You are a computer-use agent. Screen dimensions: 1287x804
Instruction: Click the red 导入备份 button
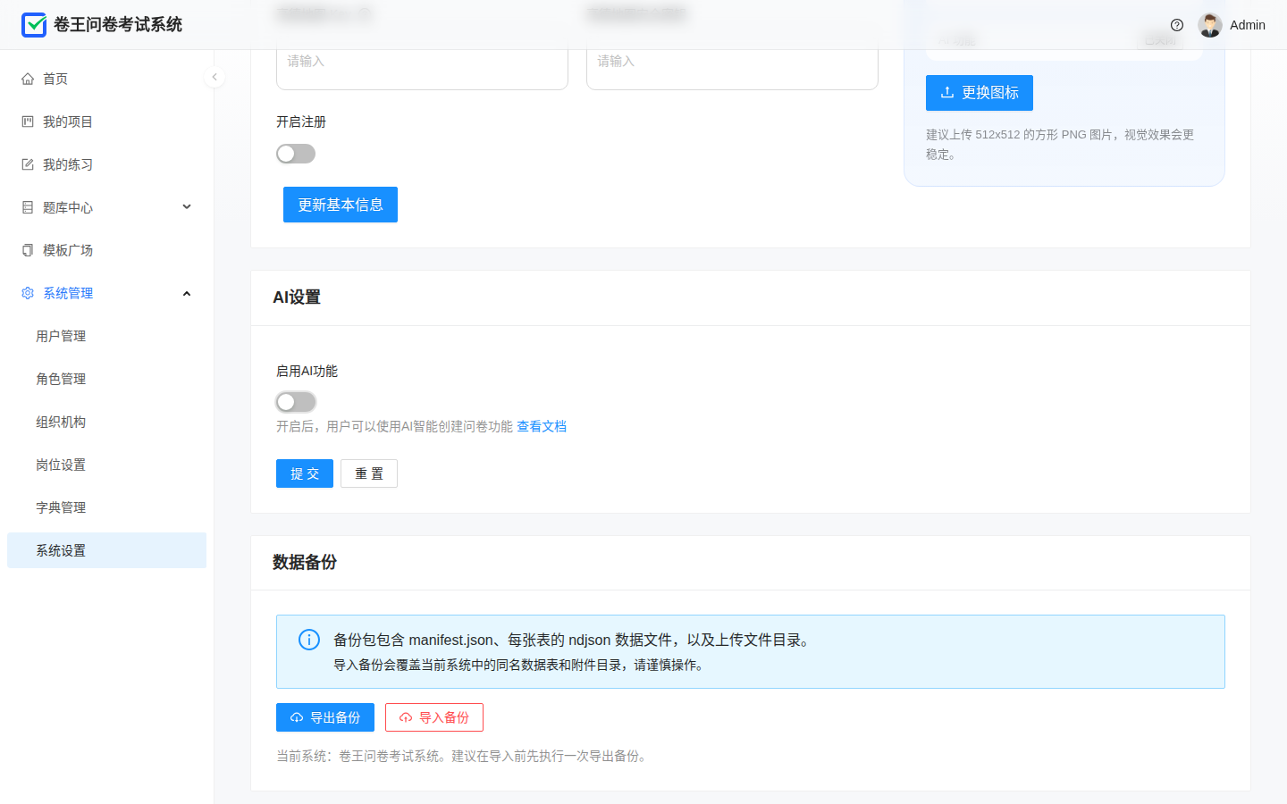coord(434,717)
